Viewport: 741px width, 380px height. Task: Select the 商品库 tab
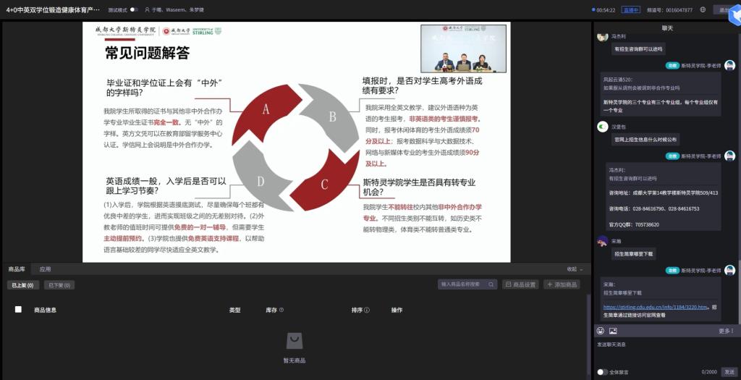(x=17, y=269)
